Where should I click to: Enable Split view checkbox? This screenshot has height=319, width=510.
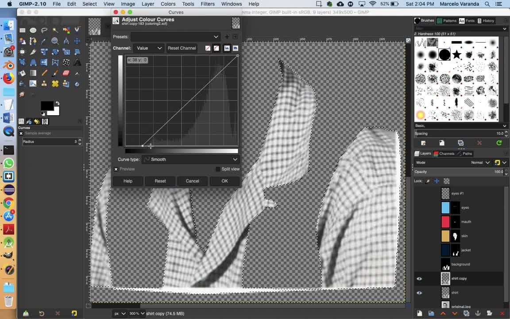(x=218, y=169)
